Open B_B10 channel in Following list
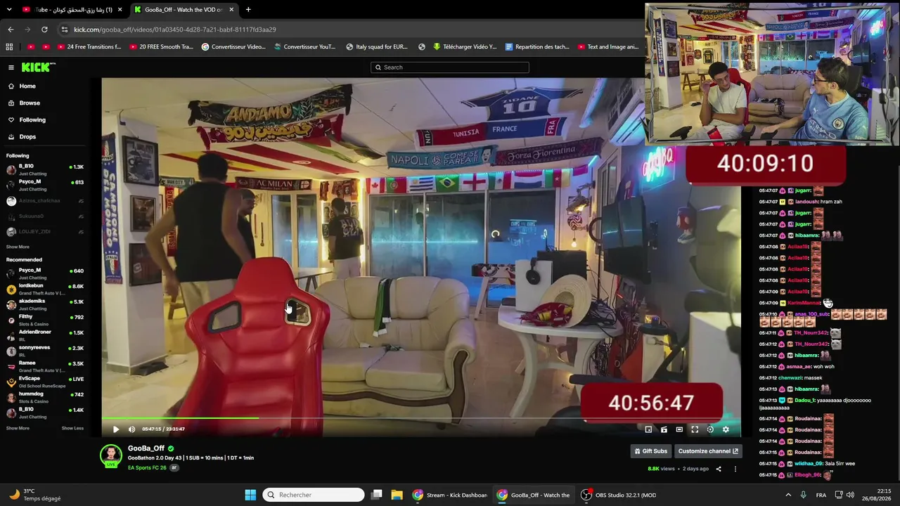This screenshot has height=506, width=900. [x=45, y=169]
